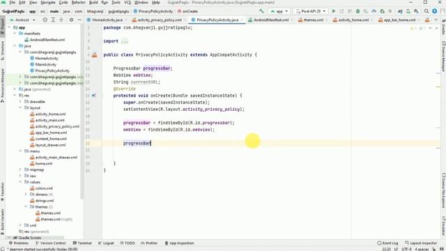Screen dimensions: 446x251
Task: Click the LF line separator in status bar
Action: [x=396, y=249]
